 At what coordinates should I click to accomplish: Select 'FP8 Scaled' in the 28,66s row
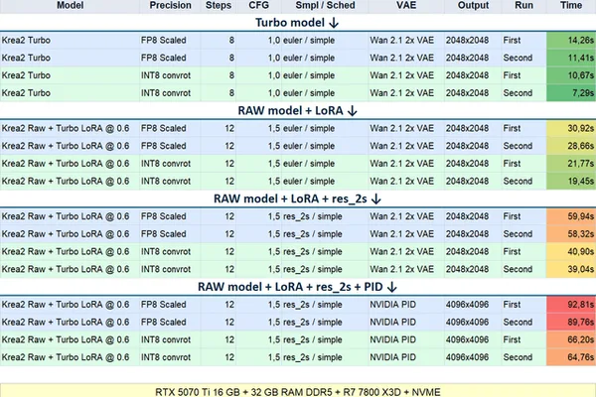[164, 146]
